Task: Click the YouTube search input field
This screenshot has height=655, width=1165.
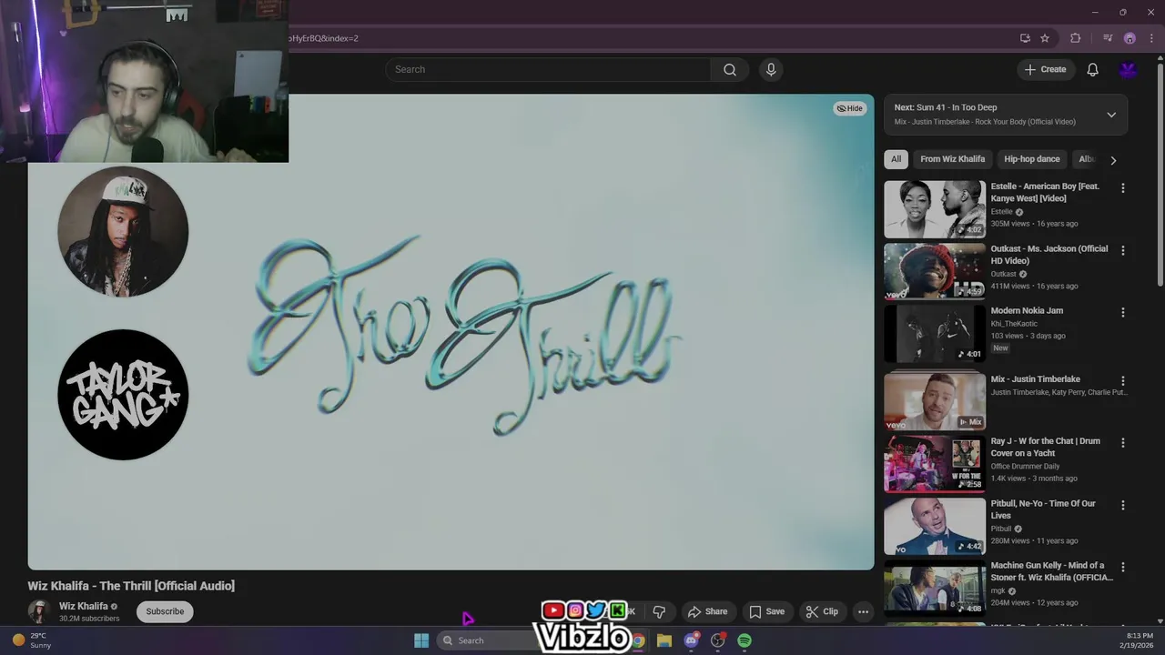Action: point(548,69)
